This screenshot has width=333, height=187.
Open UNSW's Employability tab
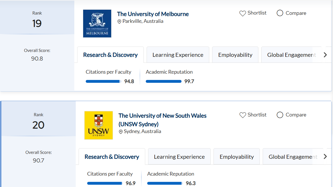click(237, 156)
